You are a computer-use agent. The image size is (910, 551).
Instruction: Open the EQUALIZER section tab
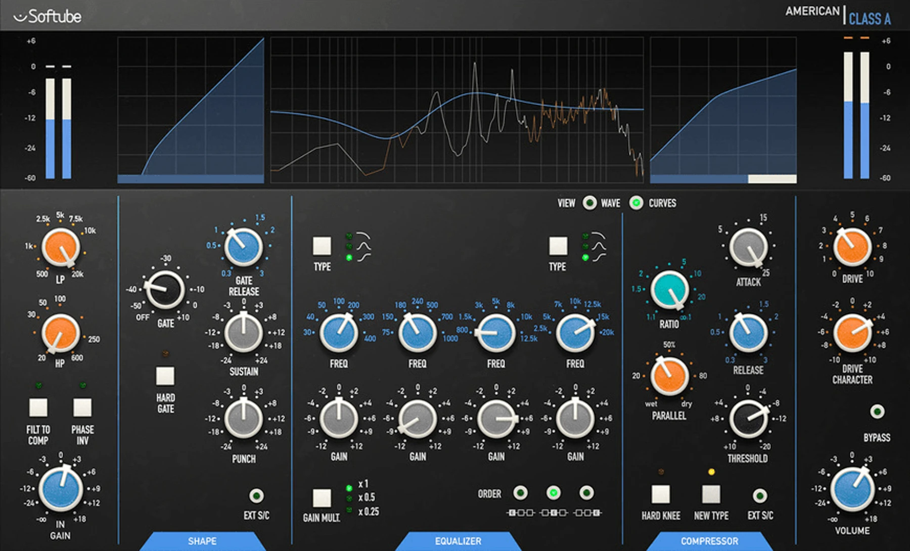(x=458, y=541)
